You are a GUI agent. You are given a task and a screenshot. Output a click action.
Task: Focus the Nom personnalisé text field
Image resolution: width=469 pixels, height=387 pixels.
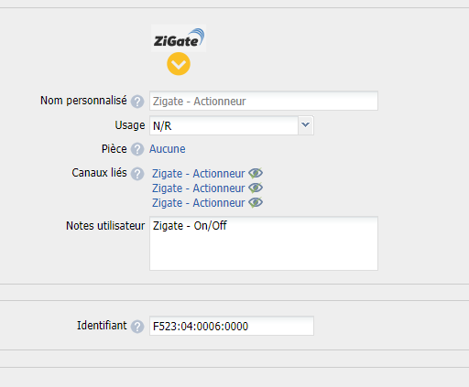click(x=264, y=101)
